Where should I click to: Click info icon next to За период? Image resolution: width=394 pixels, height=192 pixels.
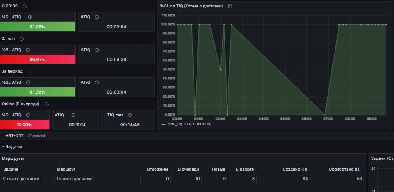pyautogui.click(x=29, y=71)
